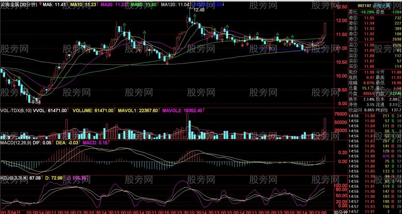Click the blue down-arrow after the MA120 value
Viewport: 402px width, 214px height.
tap(223, 4)
